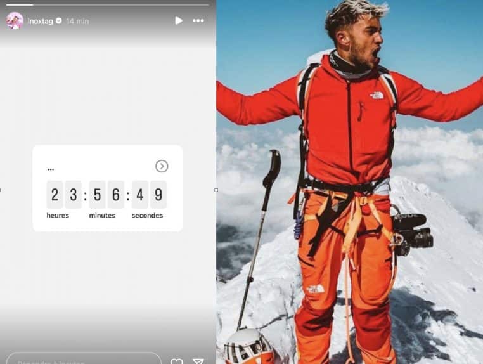Image resolution: width=483 pixels, height=364 pixels.
Task: Click the camera on the climber's harness
Action: click(x=413, y=232)
